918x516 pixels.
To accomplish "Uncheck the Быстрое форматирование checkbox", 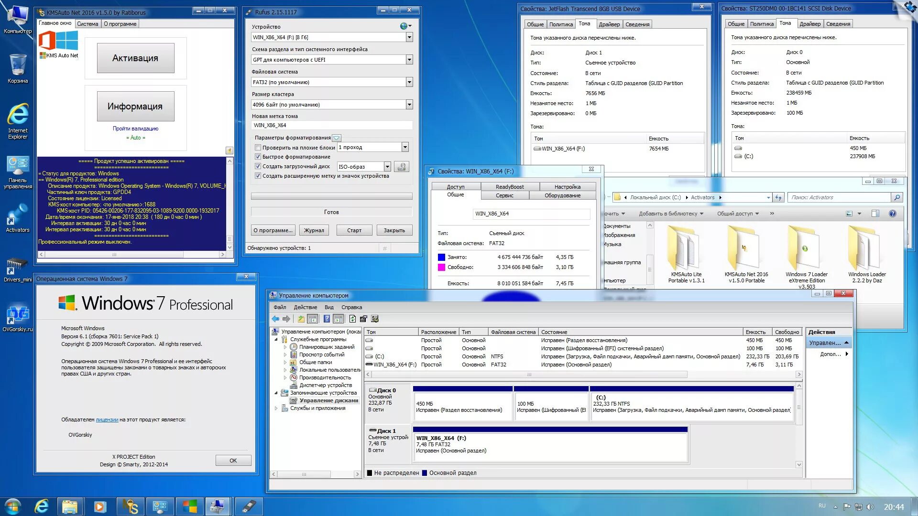I will (258, 157).
